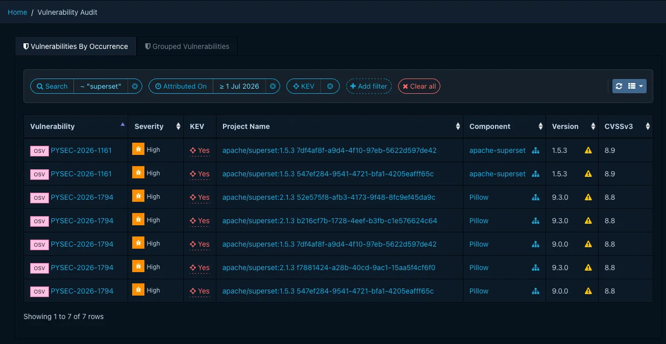Viewport: 666px width, 344px height.
Task: Click dependency graph icon in f7881424 row
Action: pyautogui.click(x=535, y=268)
